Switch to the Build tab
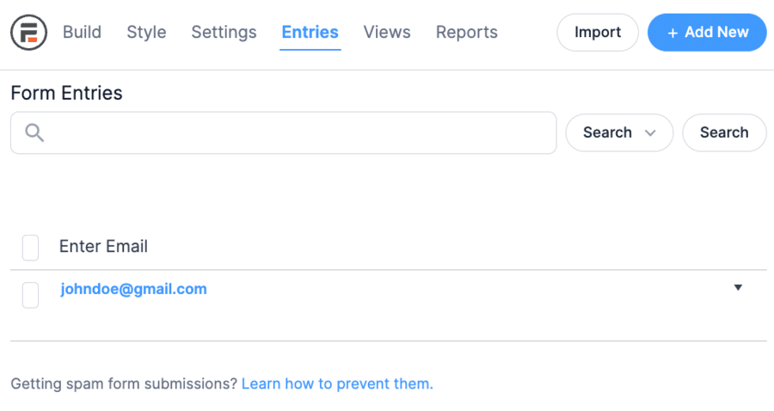774x411 pixels. click(82, 32)
